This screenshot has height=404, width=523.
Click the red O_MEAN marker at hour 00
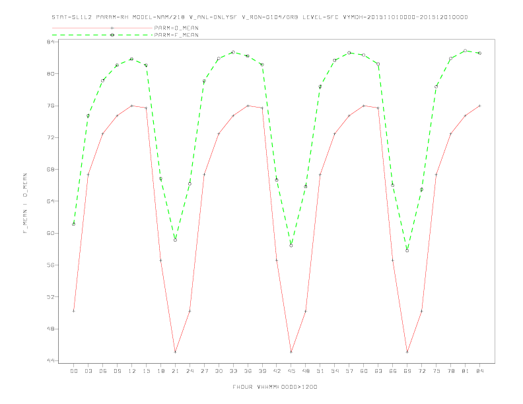click(x=74, y=311)
